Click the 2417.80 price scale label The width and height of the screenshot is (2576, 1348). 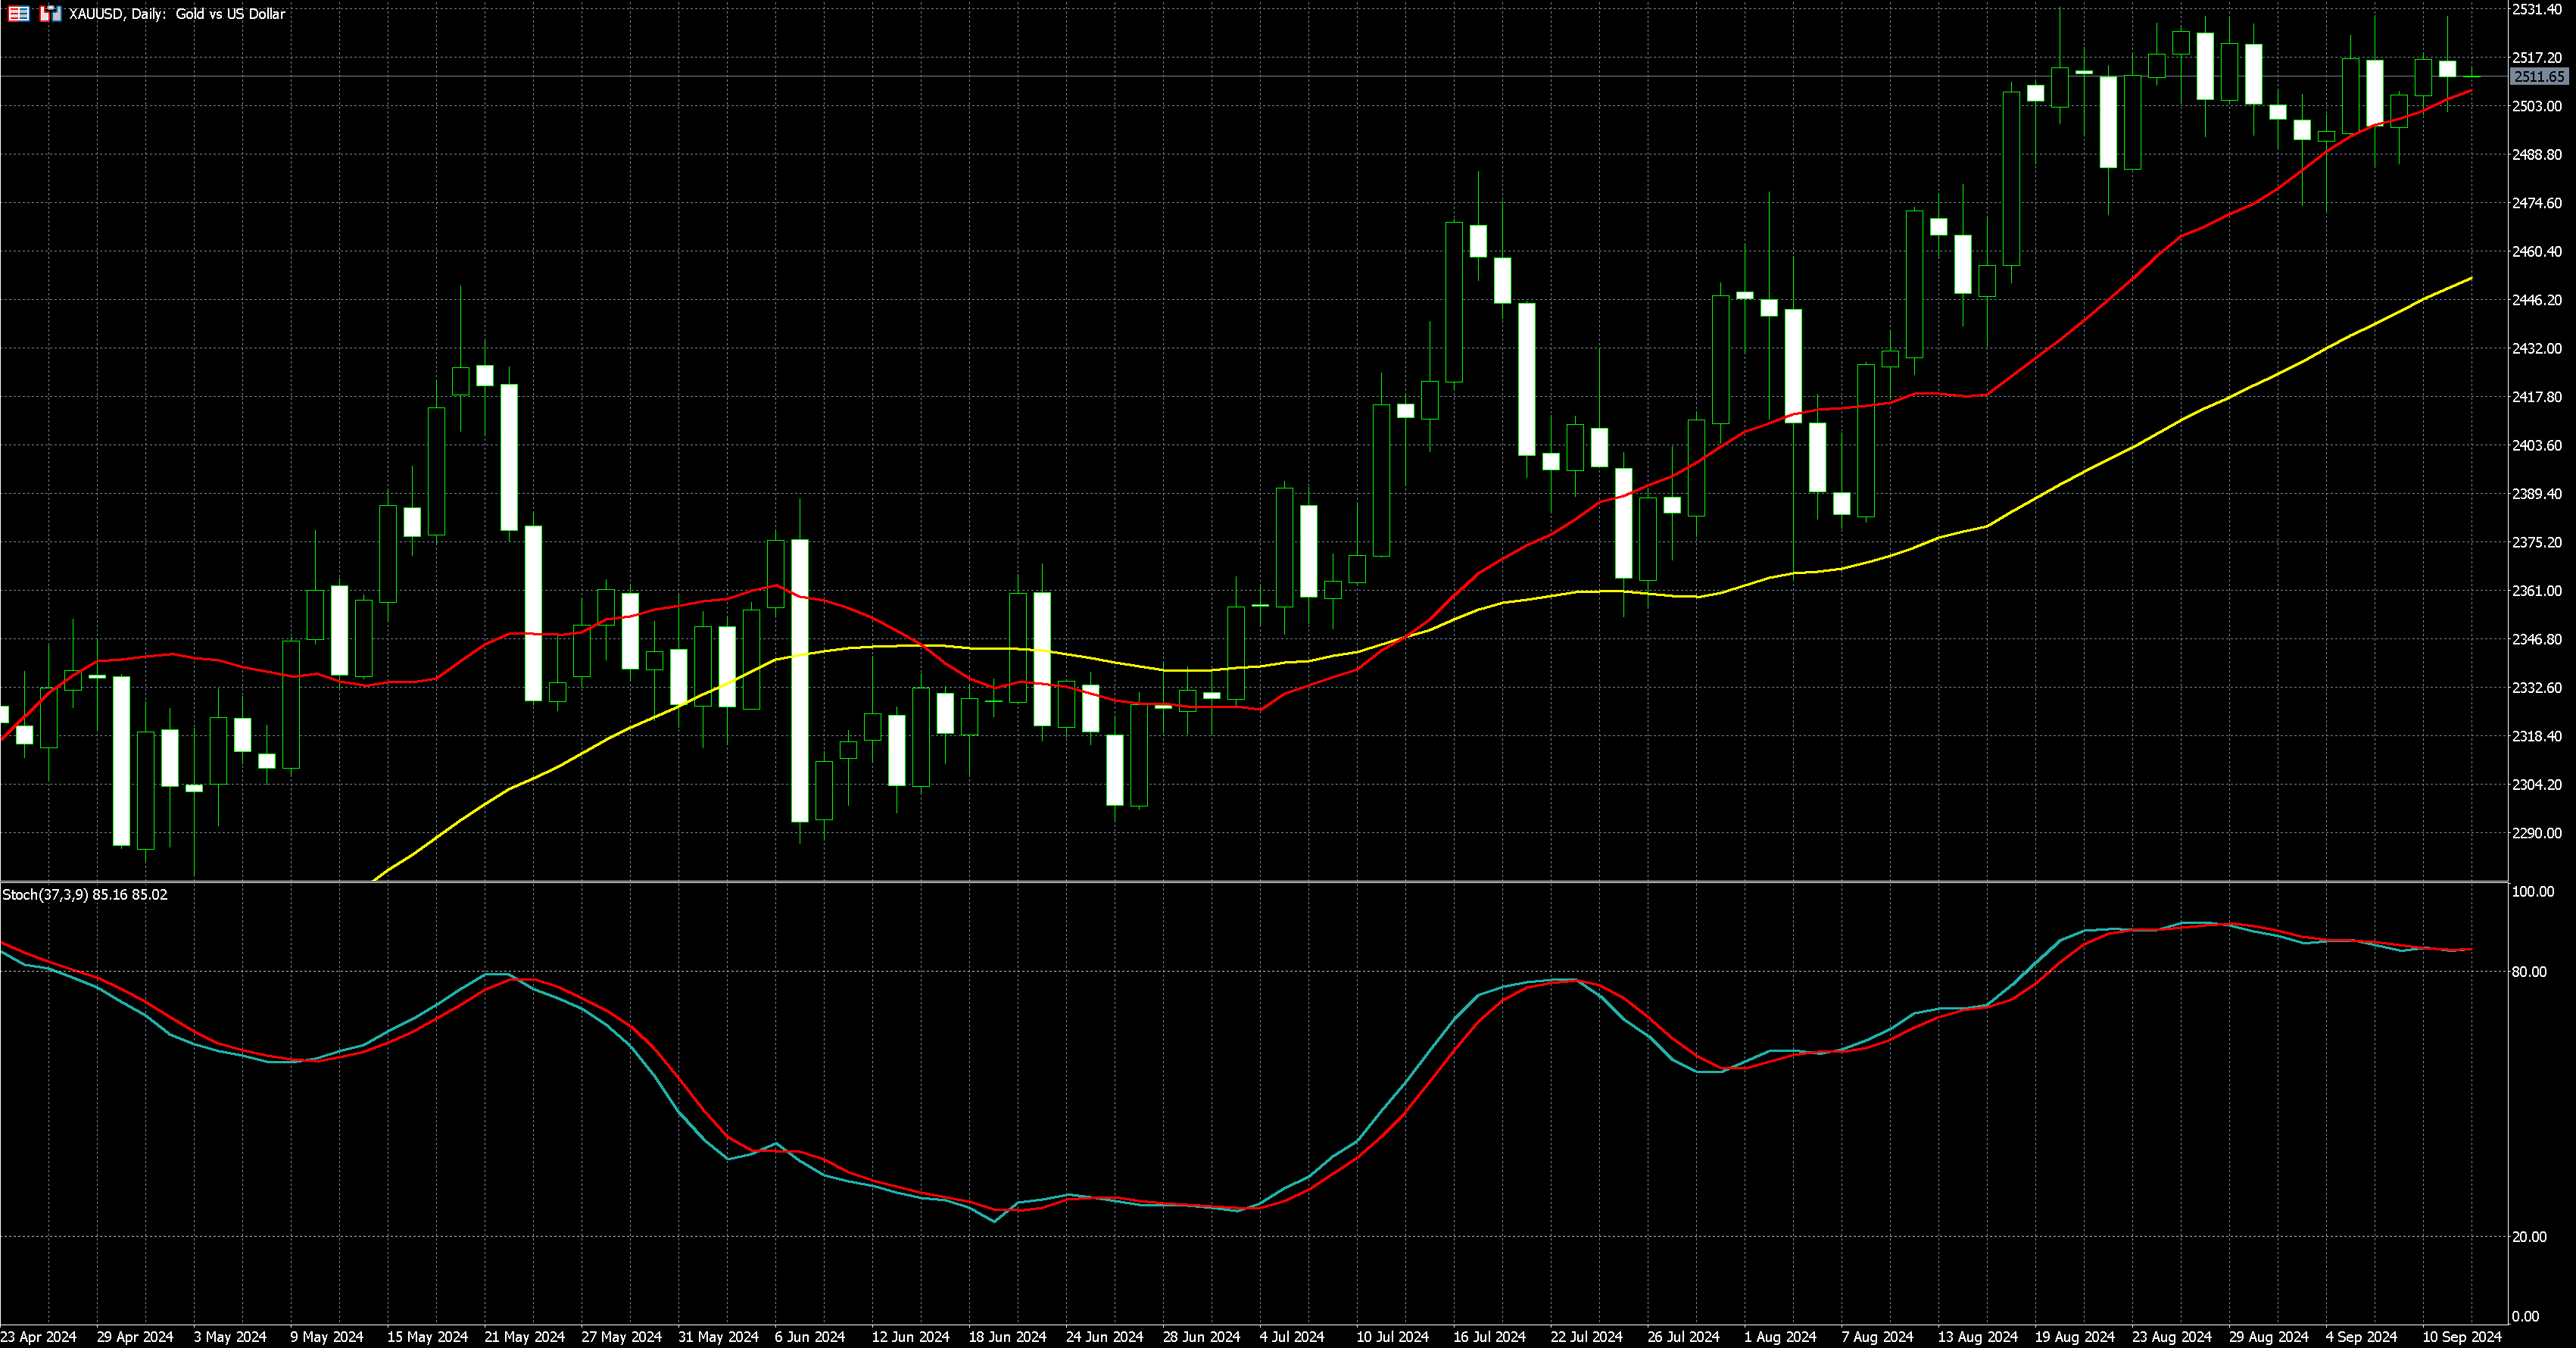click(2537, 397)
